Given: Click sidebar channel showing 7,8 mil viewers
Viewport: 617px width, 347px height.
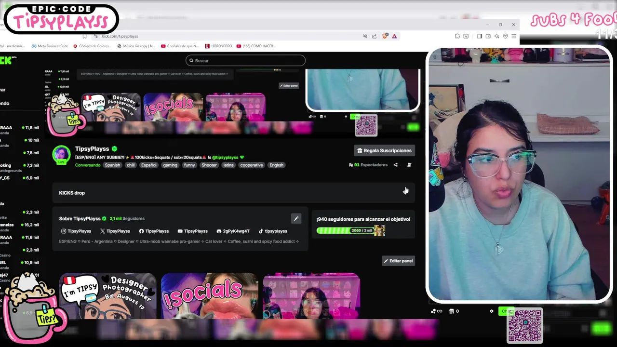Looking at the screenshot, I should click(20, 153).
